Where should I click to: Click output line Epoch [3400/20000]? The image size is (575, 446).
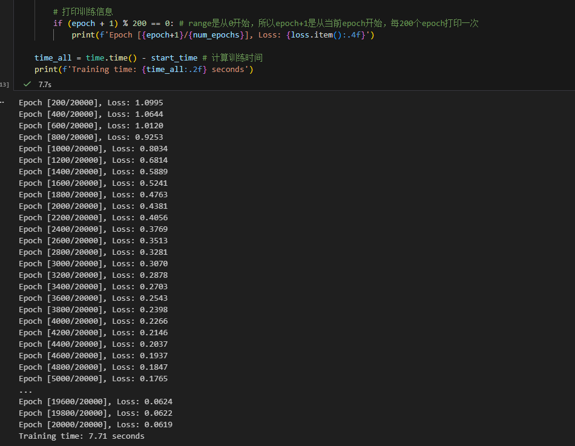click(93, 286)
